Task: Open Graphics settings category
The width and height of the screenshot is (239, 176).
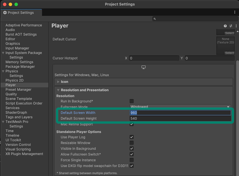Action: point(13,44)
